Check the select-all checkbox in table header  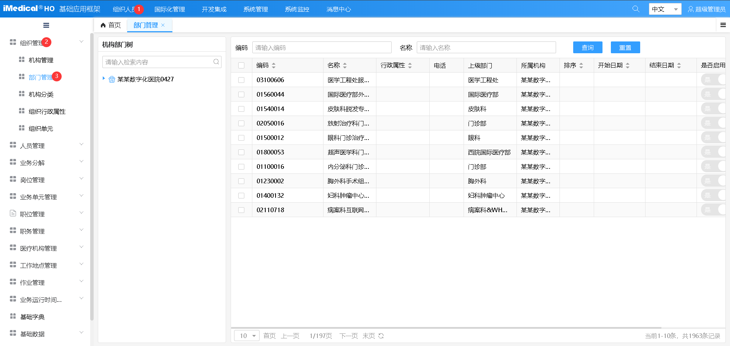coord(241,65)
